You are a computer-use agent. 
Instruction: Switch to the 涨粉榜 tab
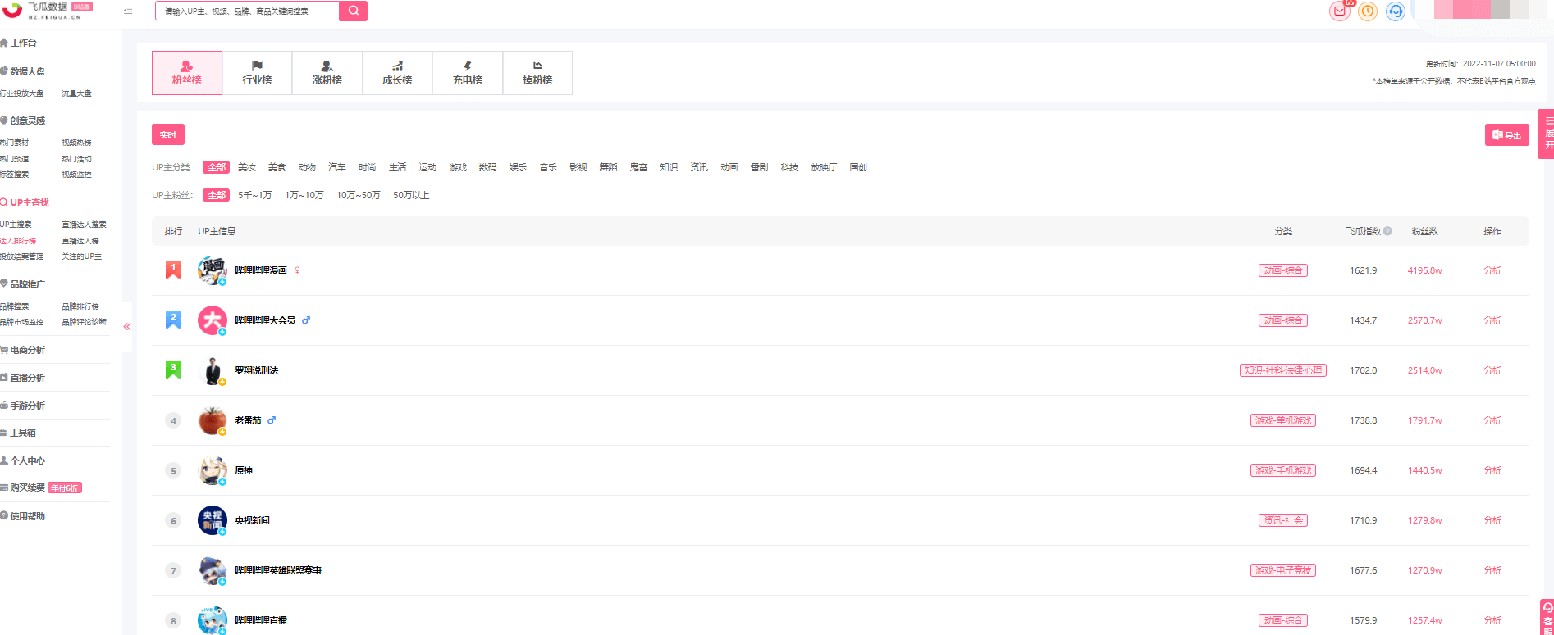(x=327, y=73)
